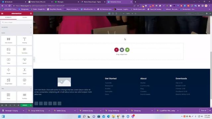The height and width of the screenshot is (119, 212).
Task: Reload the page in browser
Action: (x=10, y=6)
